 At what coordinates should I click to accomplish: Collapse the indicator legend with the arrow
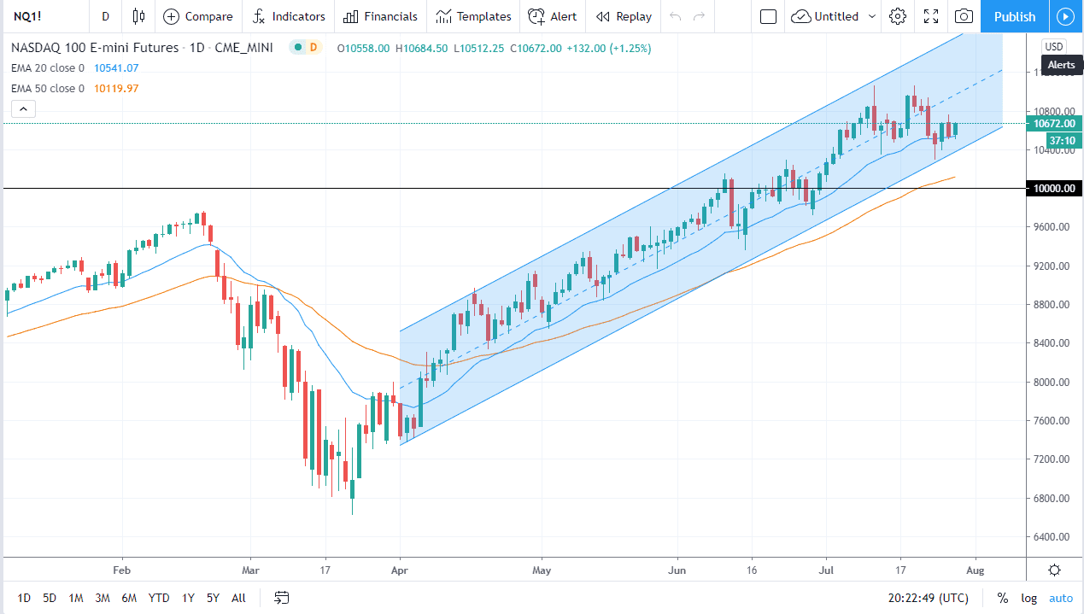(23, 108)
